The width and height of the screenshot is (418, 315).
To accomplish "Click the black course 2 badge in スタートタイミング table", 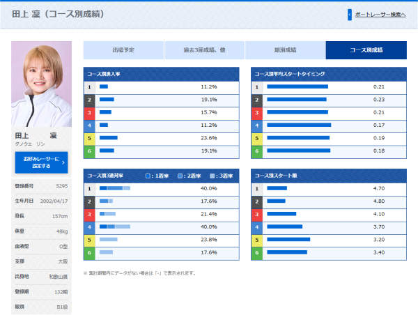I will [x=257, y=100].
